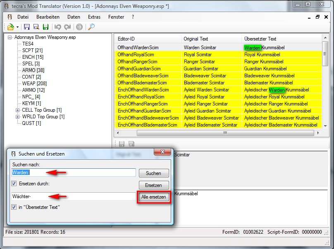Click the application icon in menu bar
The width and height of the screenshot is (334, 249).
(x=10, y=17)
